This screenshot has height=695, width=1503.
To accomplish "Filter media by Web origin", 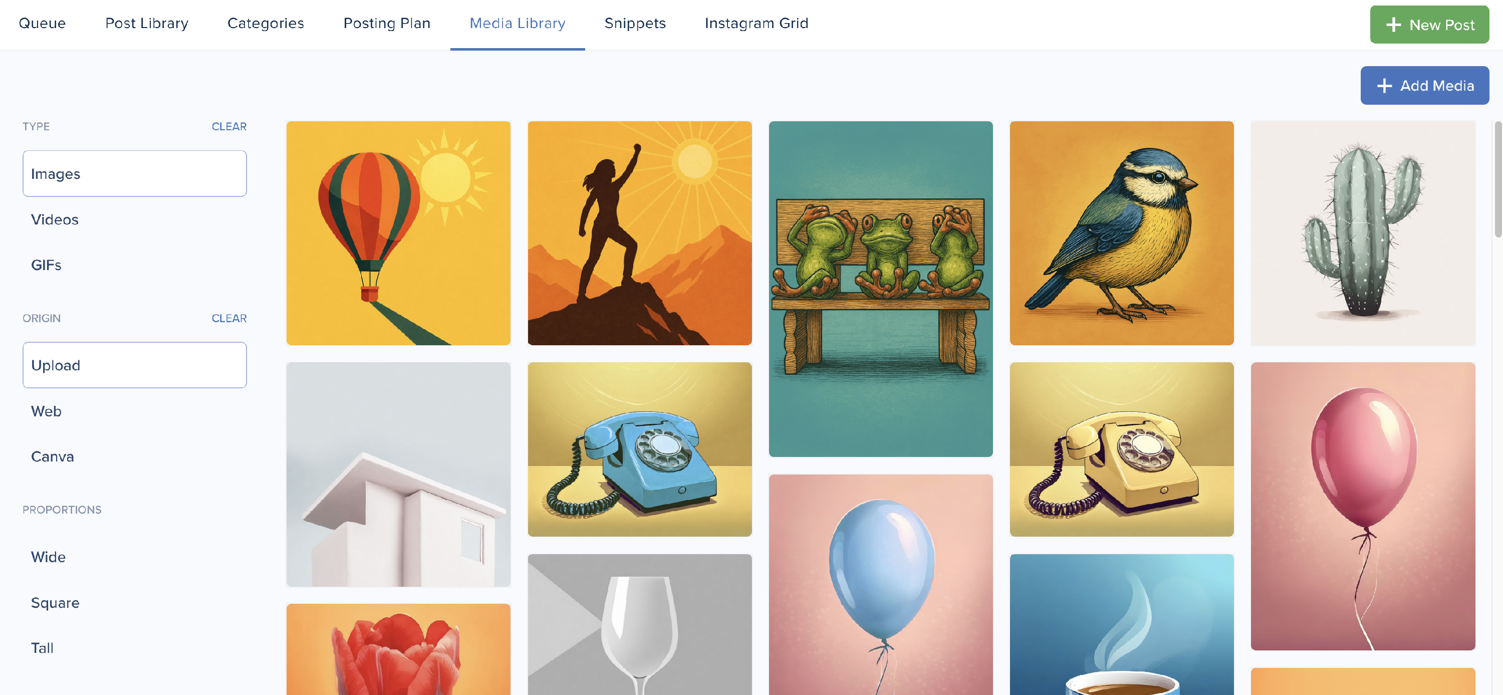I will [x=135, y=411].
